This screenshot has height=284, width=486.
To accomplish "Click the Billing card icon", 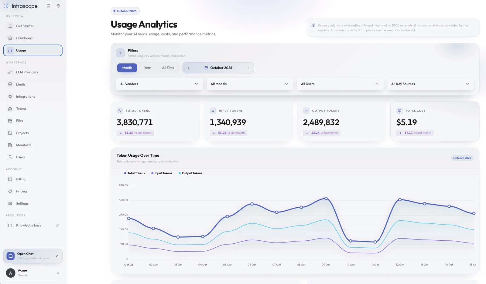I will point(10,179).
